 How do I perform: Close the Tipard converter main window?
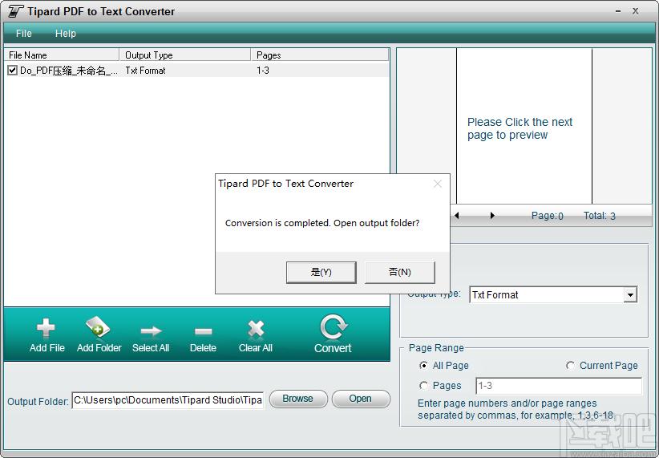pos(636,11)
